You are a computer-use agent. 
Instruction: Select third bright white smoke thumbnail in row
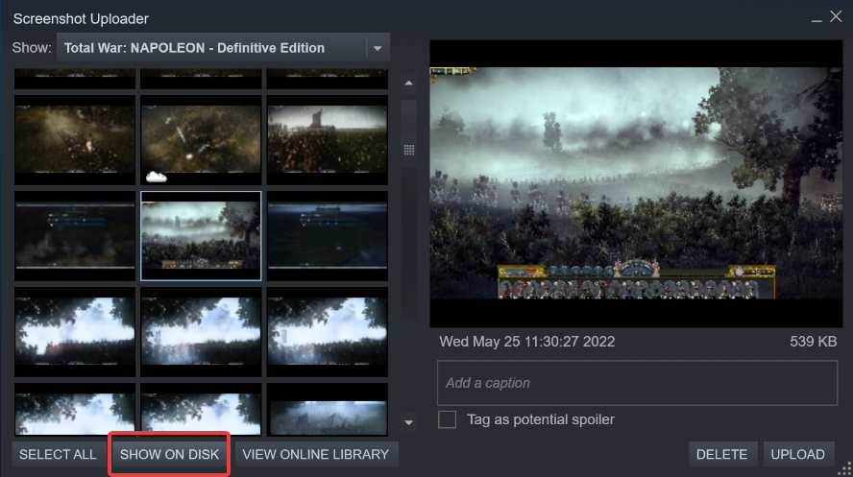pos(328,332)
